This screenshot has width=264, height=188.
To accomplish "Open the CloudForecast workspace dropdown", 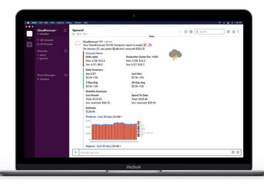I will 48,30.
